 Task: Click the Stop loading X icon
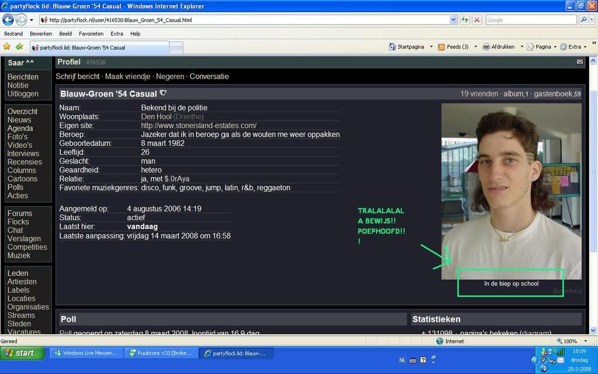(x=477, y=20)
